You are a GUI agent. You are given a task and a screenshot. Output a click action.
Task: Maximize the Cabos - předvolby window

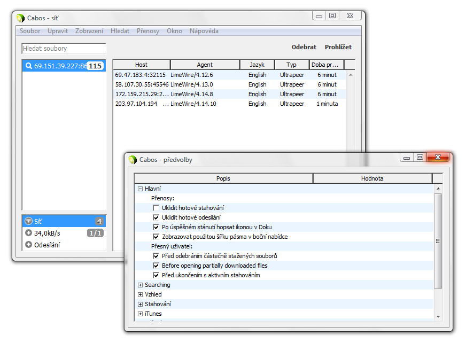(x=420, y=157)
